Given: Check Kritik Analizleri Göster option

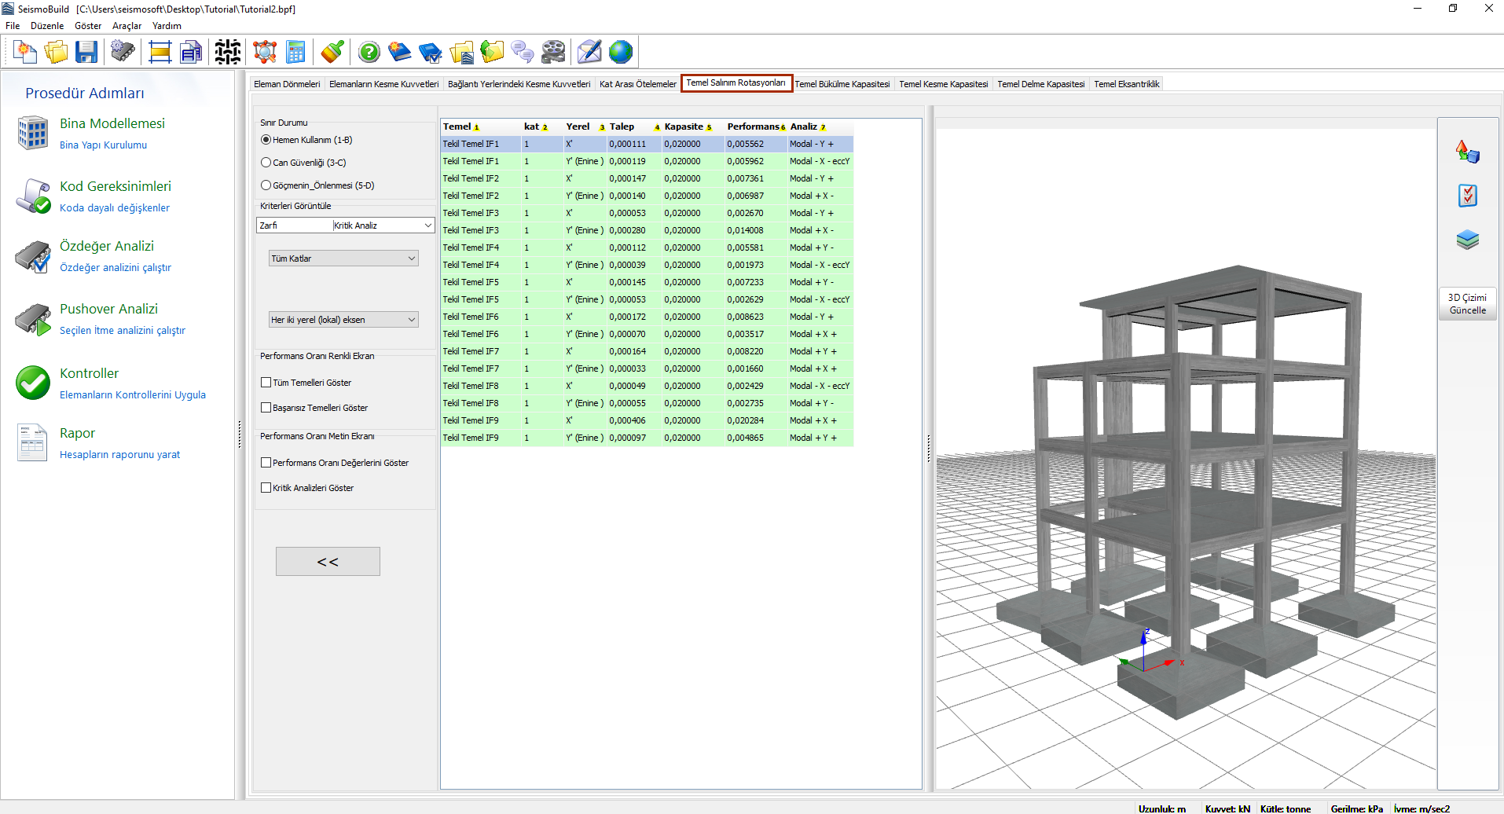Looking at the screenshot, I should tap(266, 488).
